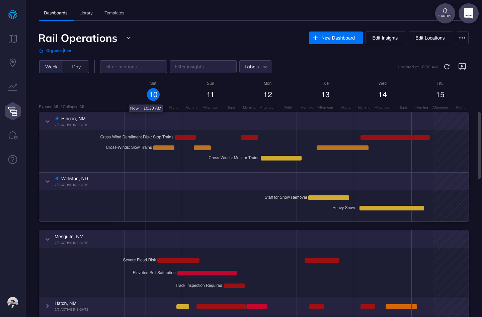The image size is (482, 317).
Task: Start presentation mode icon
Action: (x=462, y=67)
